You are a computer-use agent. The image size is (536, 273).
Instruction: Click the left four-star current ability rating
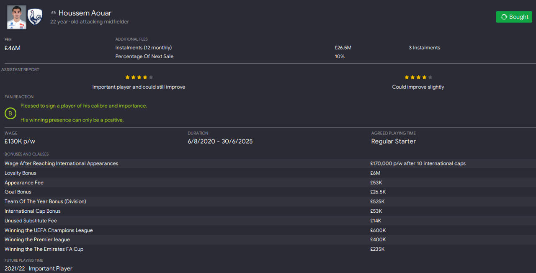coord(139,77)
